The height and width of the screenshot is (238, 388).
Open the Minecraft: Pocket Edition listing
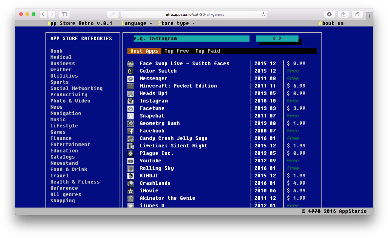(178, 86)
